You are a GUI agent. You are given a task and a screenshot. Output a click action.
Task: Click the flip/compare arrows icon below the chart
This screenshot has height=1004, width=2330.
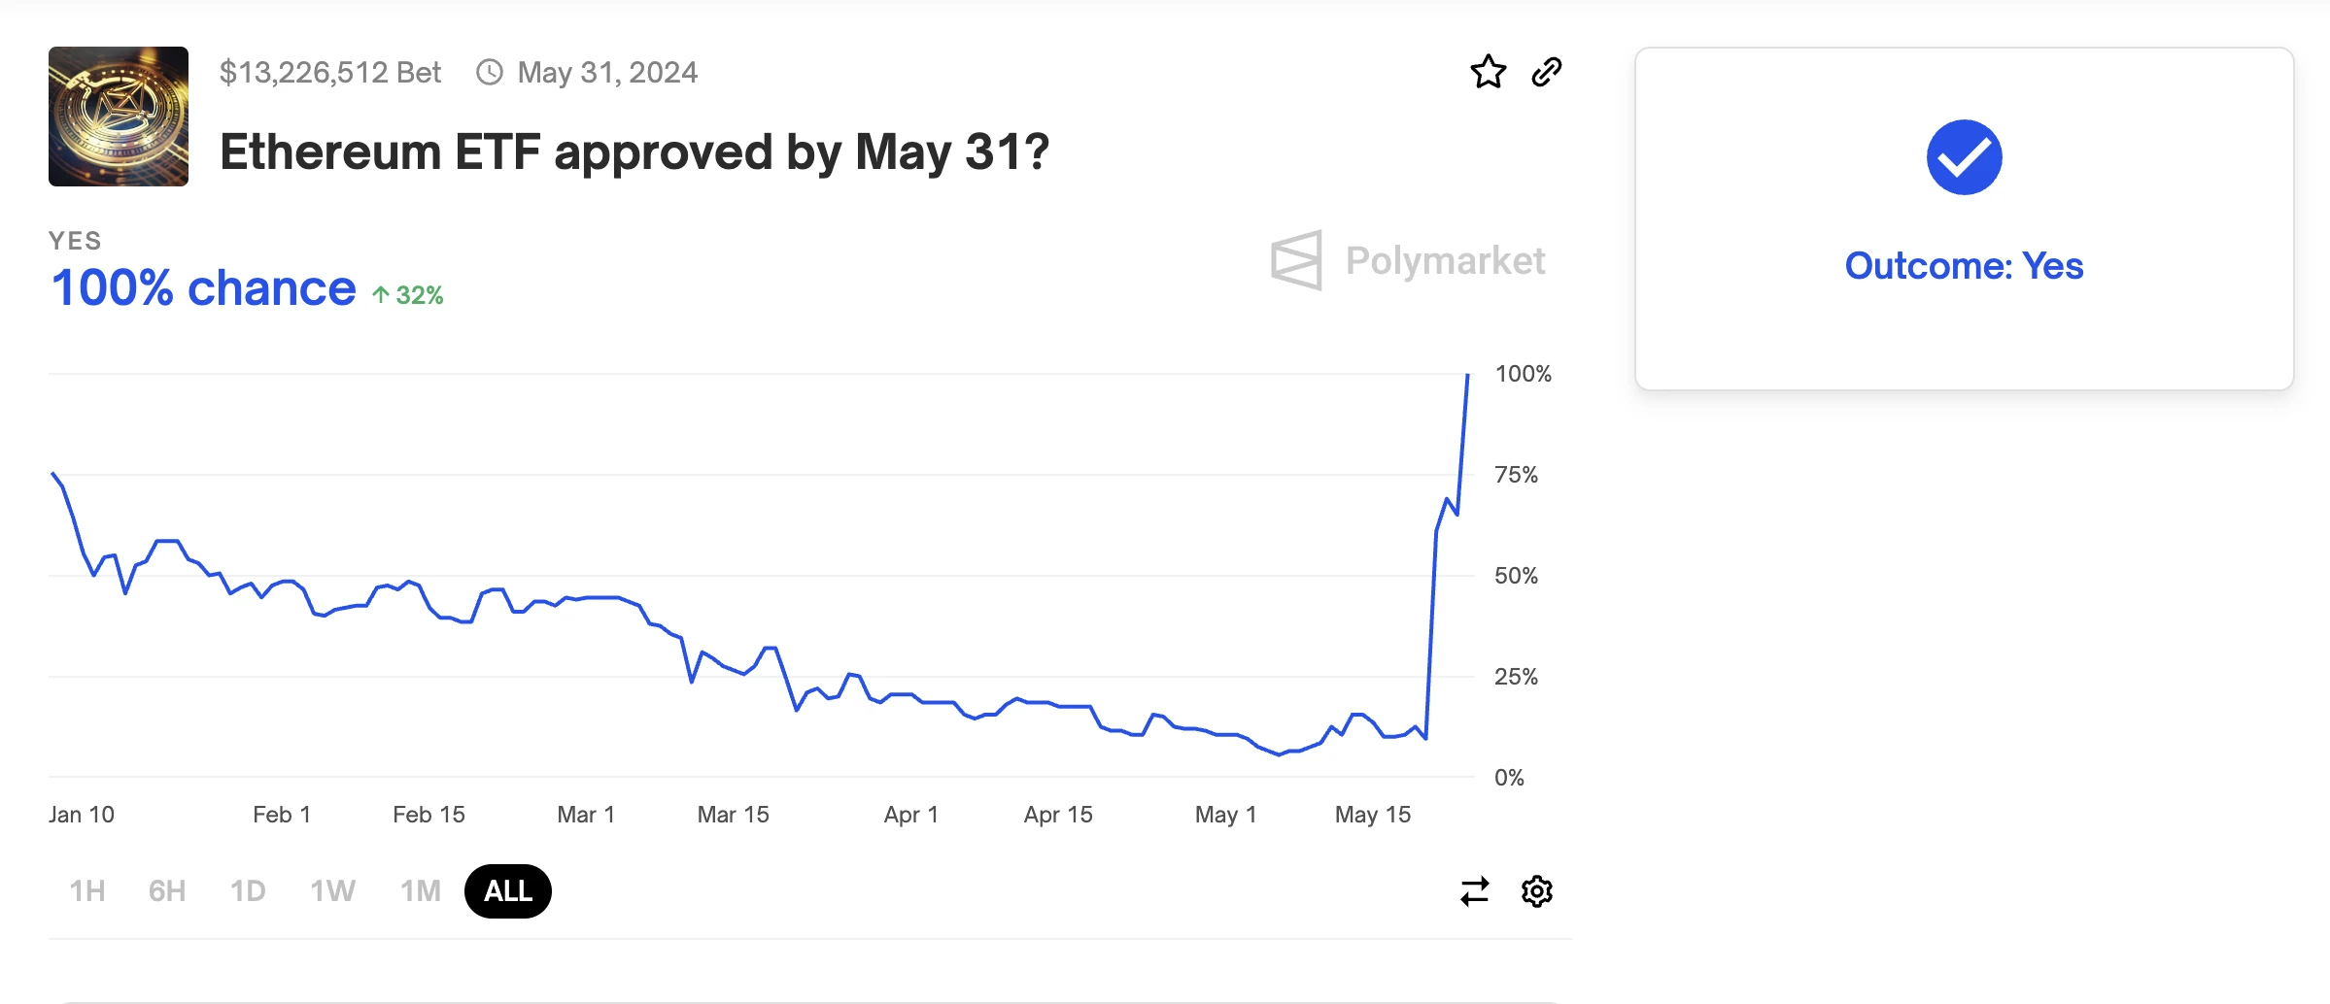[x=1473, y=890]
